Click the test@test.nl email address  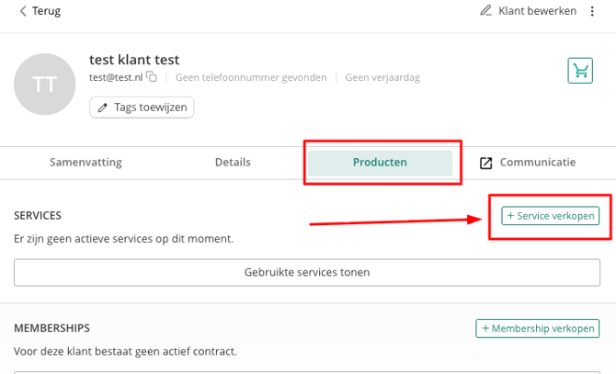tap(116, 77)
